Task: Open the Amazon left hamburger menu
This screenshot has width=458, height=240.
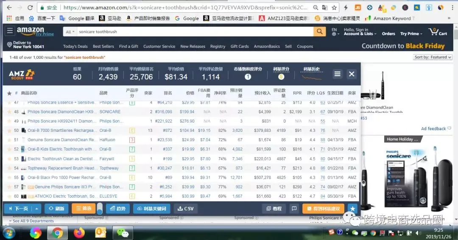Action: tap(10, 30)
